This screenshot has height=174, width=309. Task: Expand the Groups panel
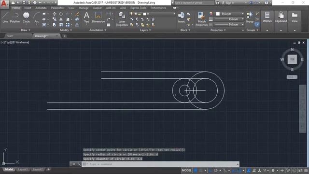252,30
